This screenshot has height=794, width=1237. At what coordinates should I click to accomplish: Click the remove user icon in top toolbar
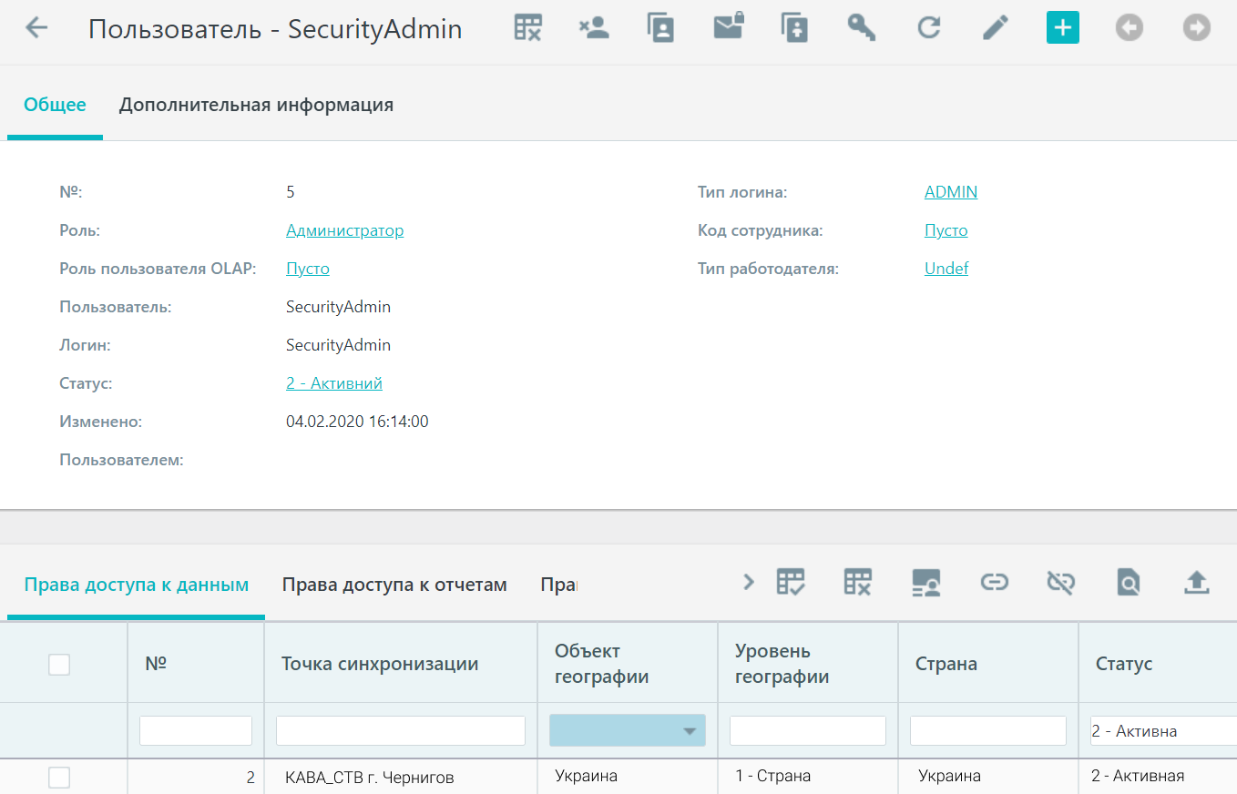pos(594,27)
